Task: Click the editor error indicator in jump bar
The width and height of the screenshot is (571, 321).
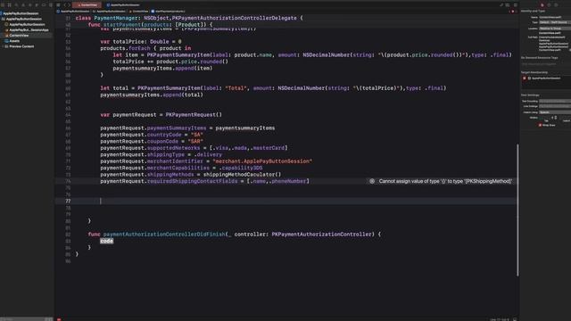Action: point(513,12)
